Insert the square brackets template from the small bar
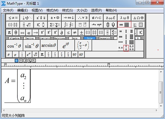The width and height of the screenshot is (165, 119). coord(94,33)
